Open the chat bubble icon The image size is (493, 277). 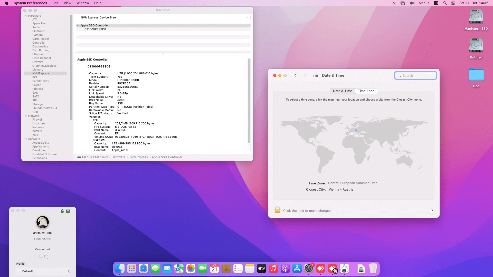coord(46,257)
